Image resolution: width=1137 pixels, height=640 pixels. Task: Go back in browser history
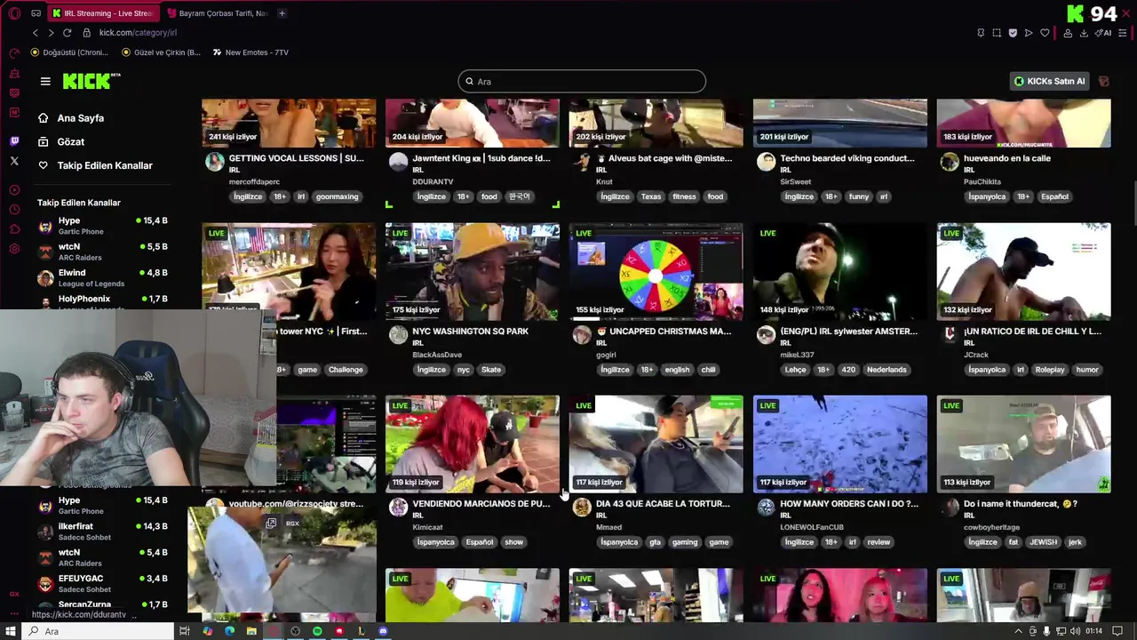(36, 33)
